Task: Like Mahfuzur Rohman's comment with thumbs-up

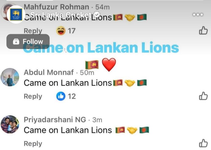Action: [203, 31]
